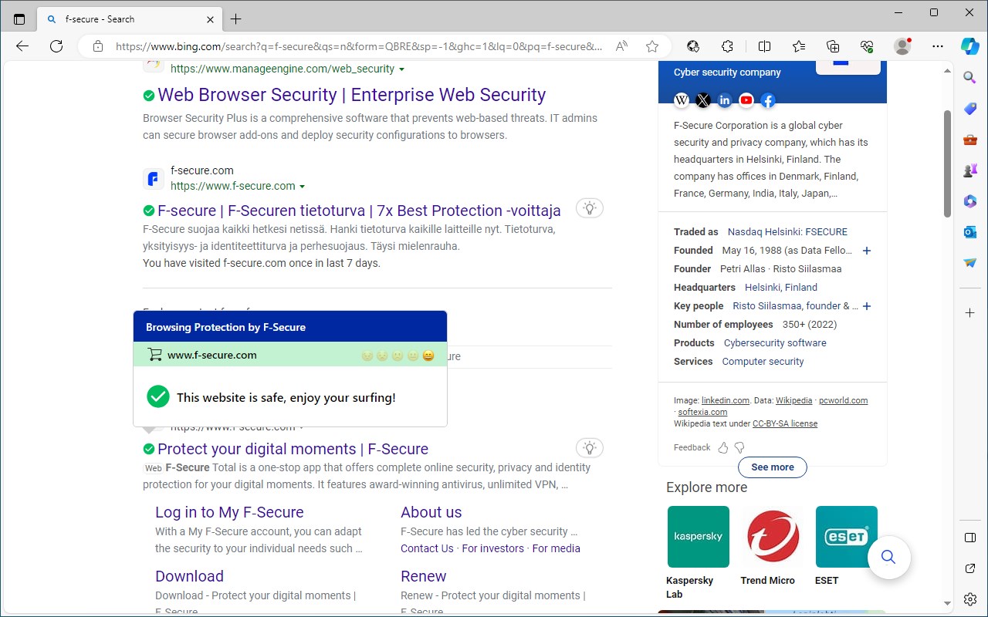Expand the Founded details with the plus icon
Viewport: 988px width, 617px height.
[x=867, y=251]
